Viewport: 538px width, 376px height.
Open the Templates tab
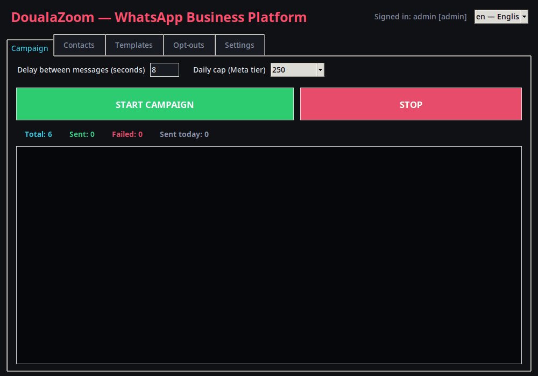pyautogui.click(x=134, y=45)
